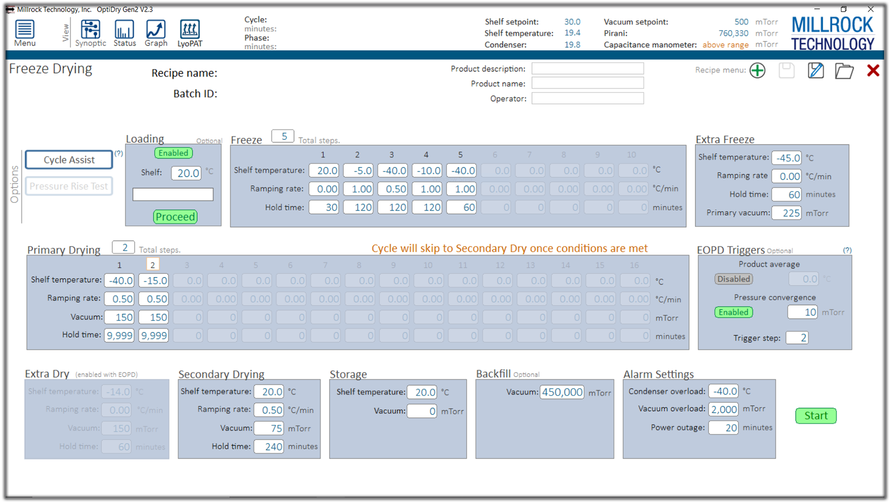Click the green Start button
893x502 pixels.
click(x=816, y=416)
